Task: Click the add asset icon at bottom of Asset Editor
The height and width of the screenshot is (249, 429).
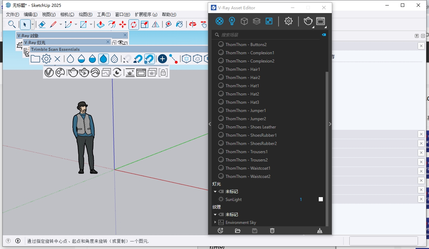Action: (x=221, y=230)
